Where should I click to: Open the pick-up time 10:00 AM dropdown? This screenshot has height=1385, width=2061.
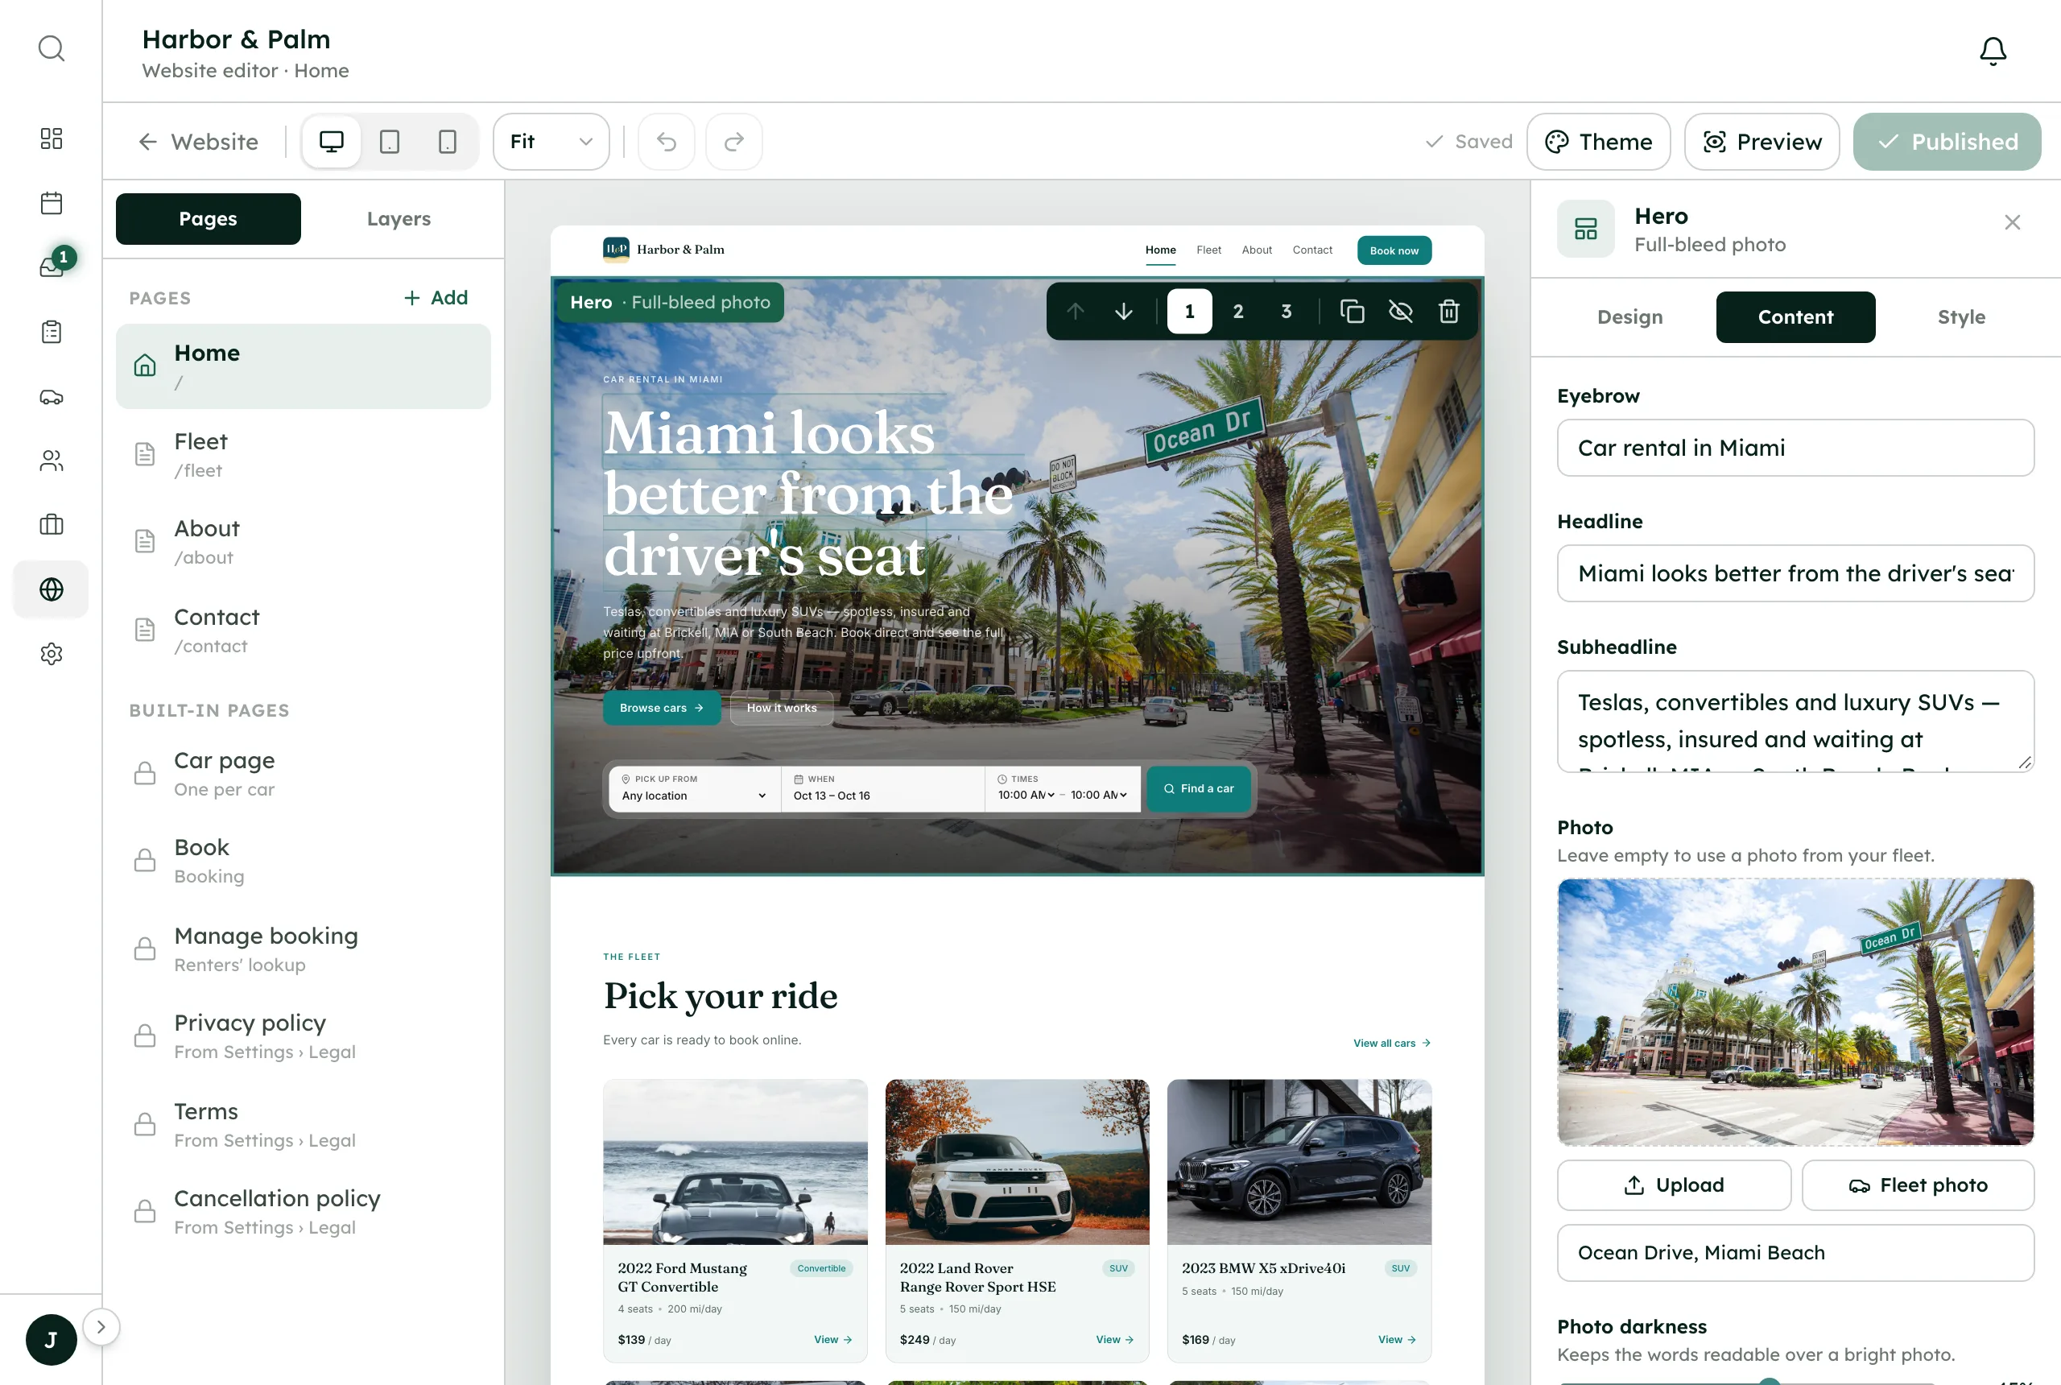[1026, 795]
